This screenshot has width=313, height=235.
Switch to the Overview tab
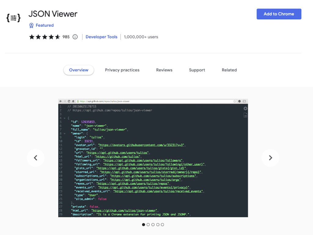pos(79,70)
